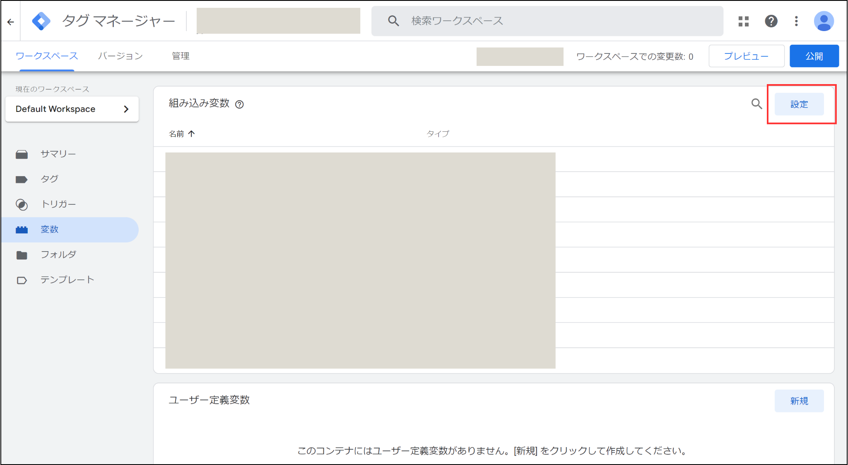The image size is (848, 465).
Task: Click the 現在のワークスペース label
Action: 52,89
